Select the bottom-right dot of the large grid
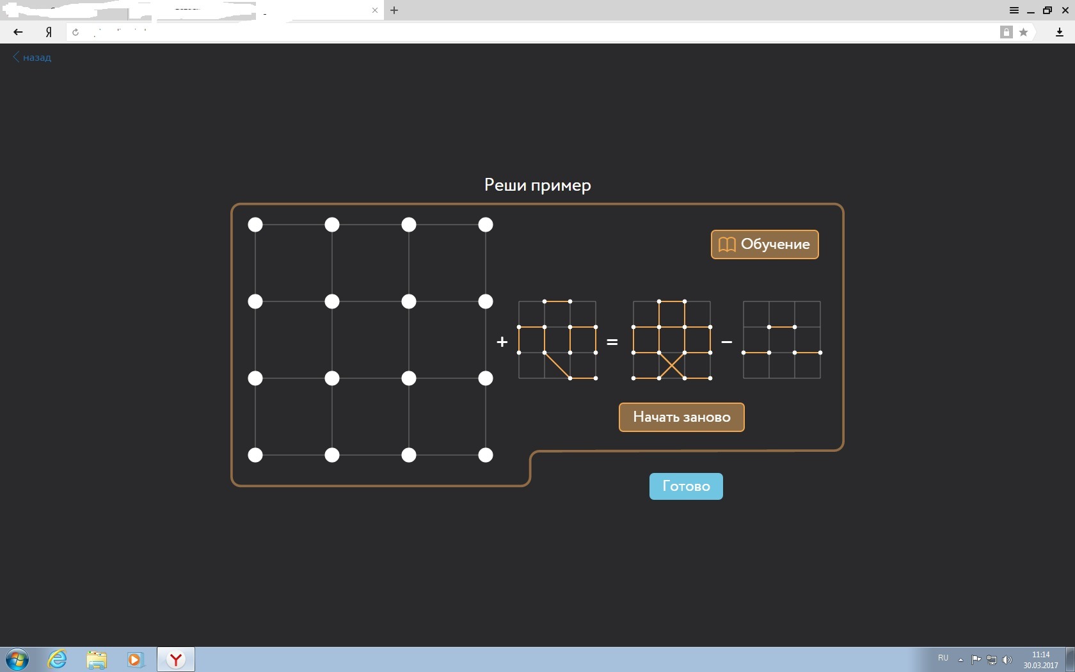This screenshot has height=672, width=1075. 486,455
